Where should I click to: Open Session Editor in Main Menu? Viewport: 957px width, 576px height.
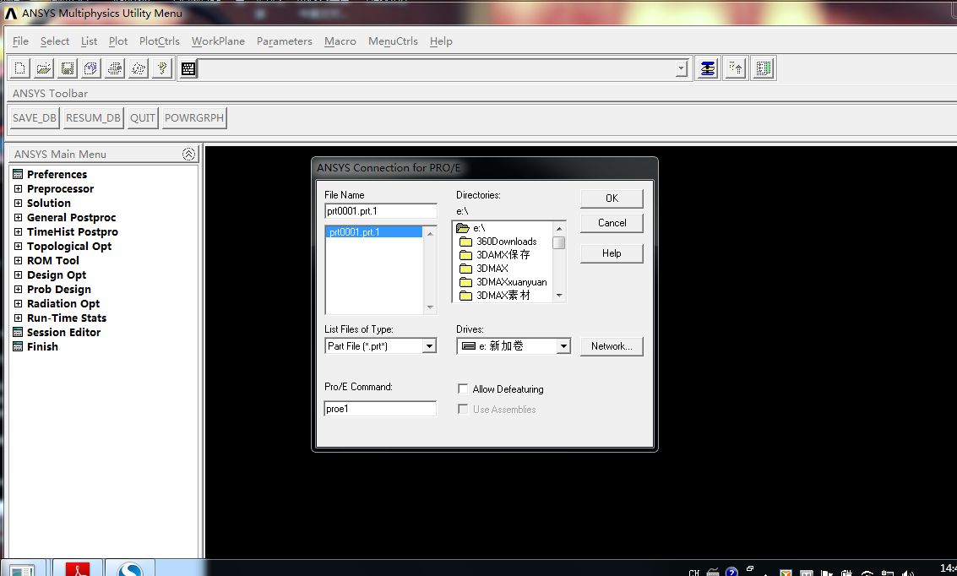tap(63, 333)
